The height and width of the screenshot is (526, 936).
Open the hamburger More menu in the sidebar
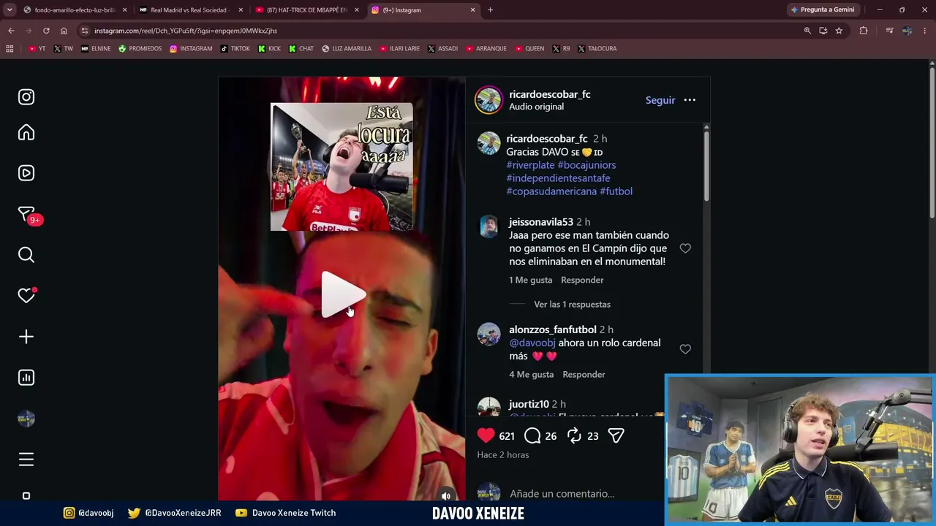(26, 460)
